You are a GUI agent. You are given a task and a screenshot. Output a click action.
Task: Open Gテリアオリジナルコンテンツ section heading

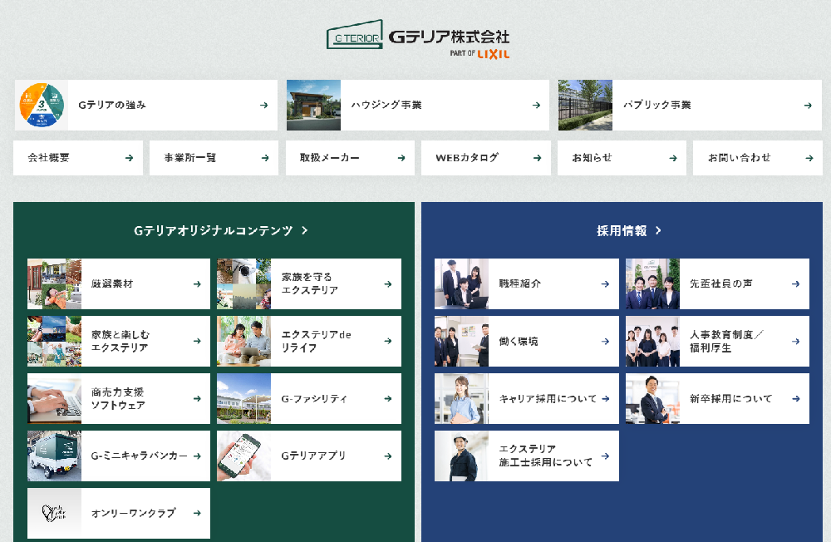tap(220, 231)
